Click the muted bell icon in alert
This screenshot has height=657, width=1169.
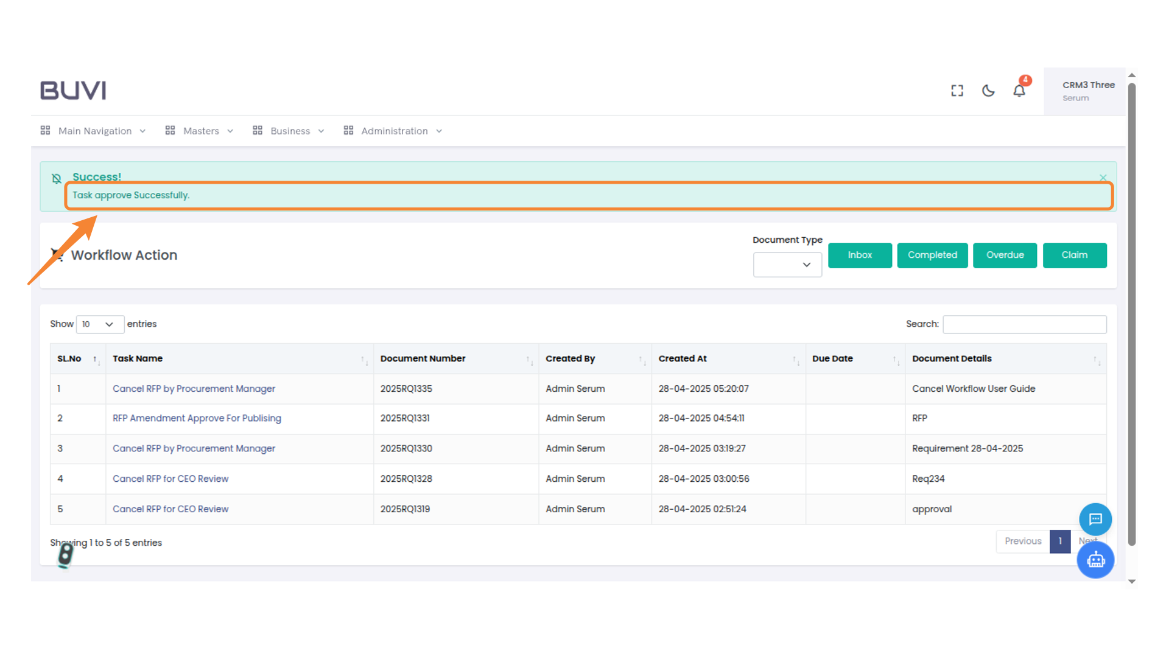[57, 178]
